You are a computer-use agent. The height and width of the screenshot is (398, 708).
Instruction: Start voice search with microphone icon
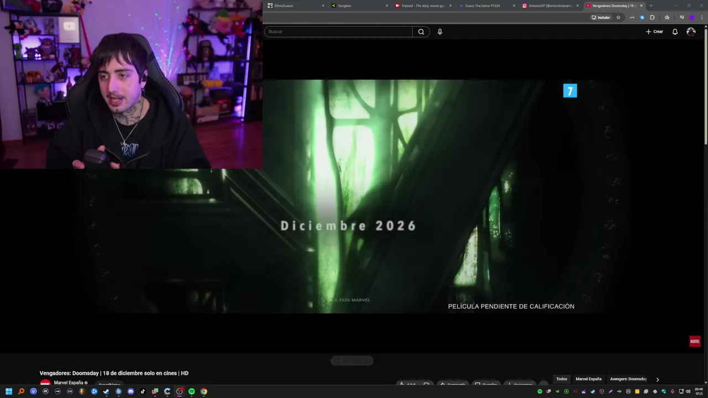pyautogui.click(x=440, y=32)
